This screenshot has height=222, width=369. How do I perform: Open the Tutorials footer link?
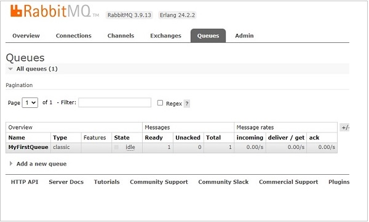tap(106, 182)
